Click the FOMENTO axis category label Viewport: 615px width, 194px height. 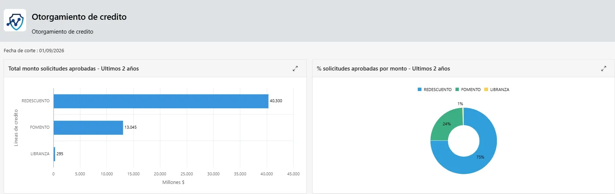pos(40,127)
